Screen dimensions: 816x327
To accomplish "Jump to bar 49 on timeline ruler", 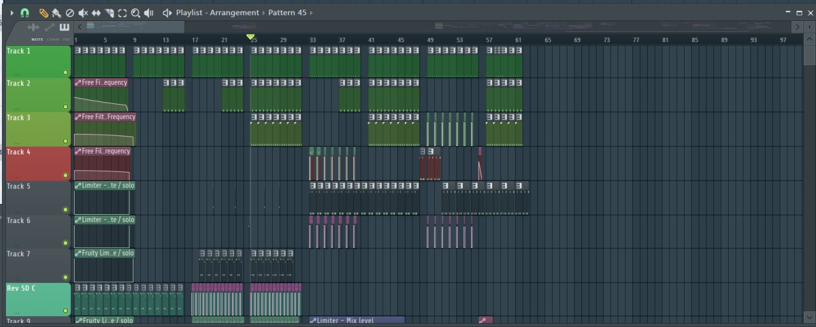I will click(x=430, y=40).
